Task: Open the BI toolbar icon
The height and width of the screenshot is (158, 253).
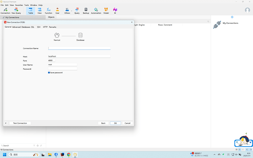Action: point(115,11)
